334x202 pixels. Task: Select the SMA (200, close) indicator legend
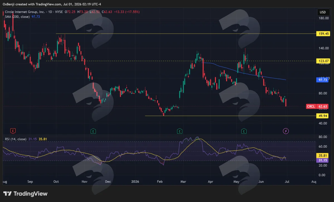pyautogui.click(x=18, y=17)
